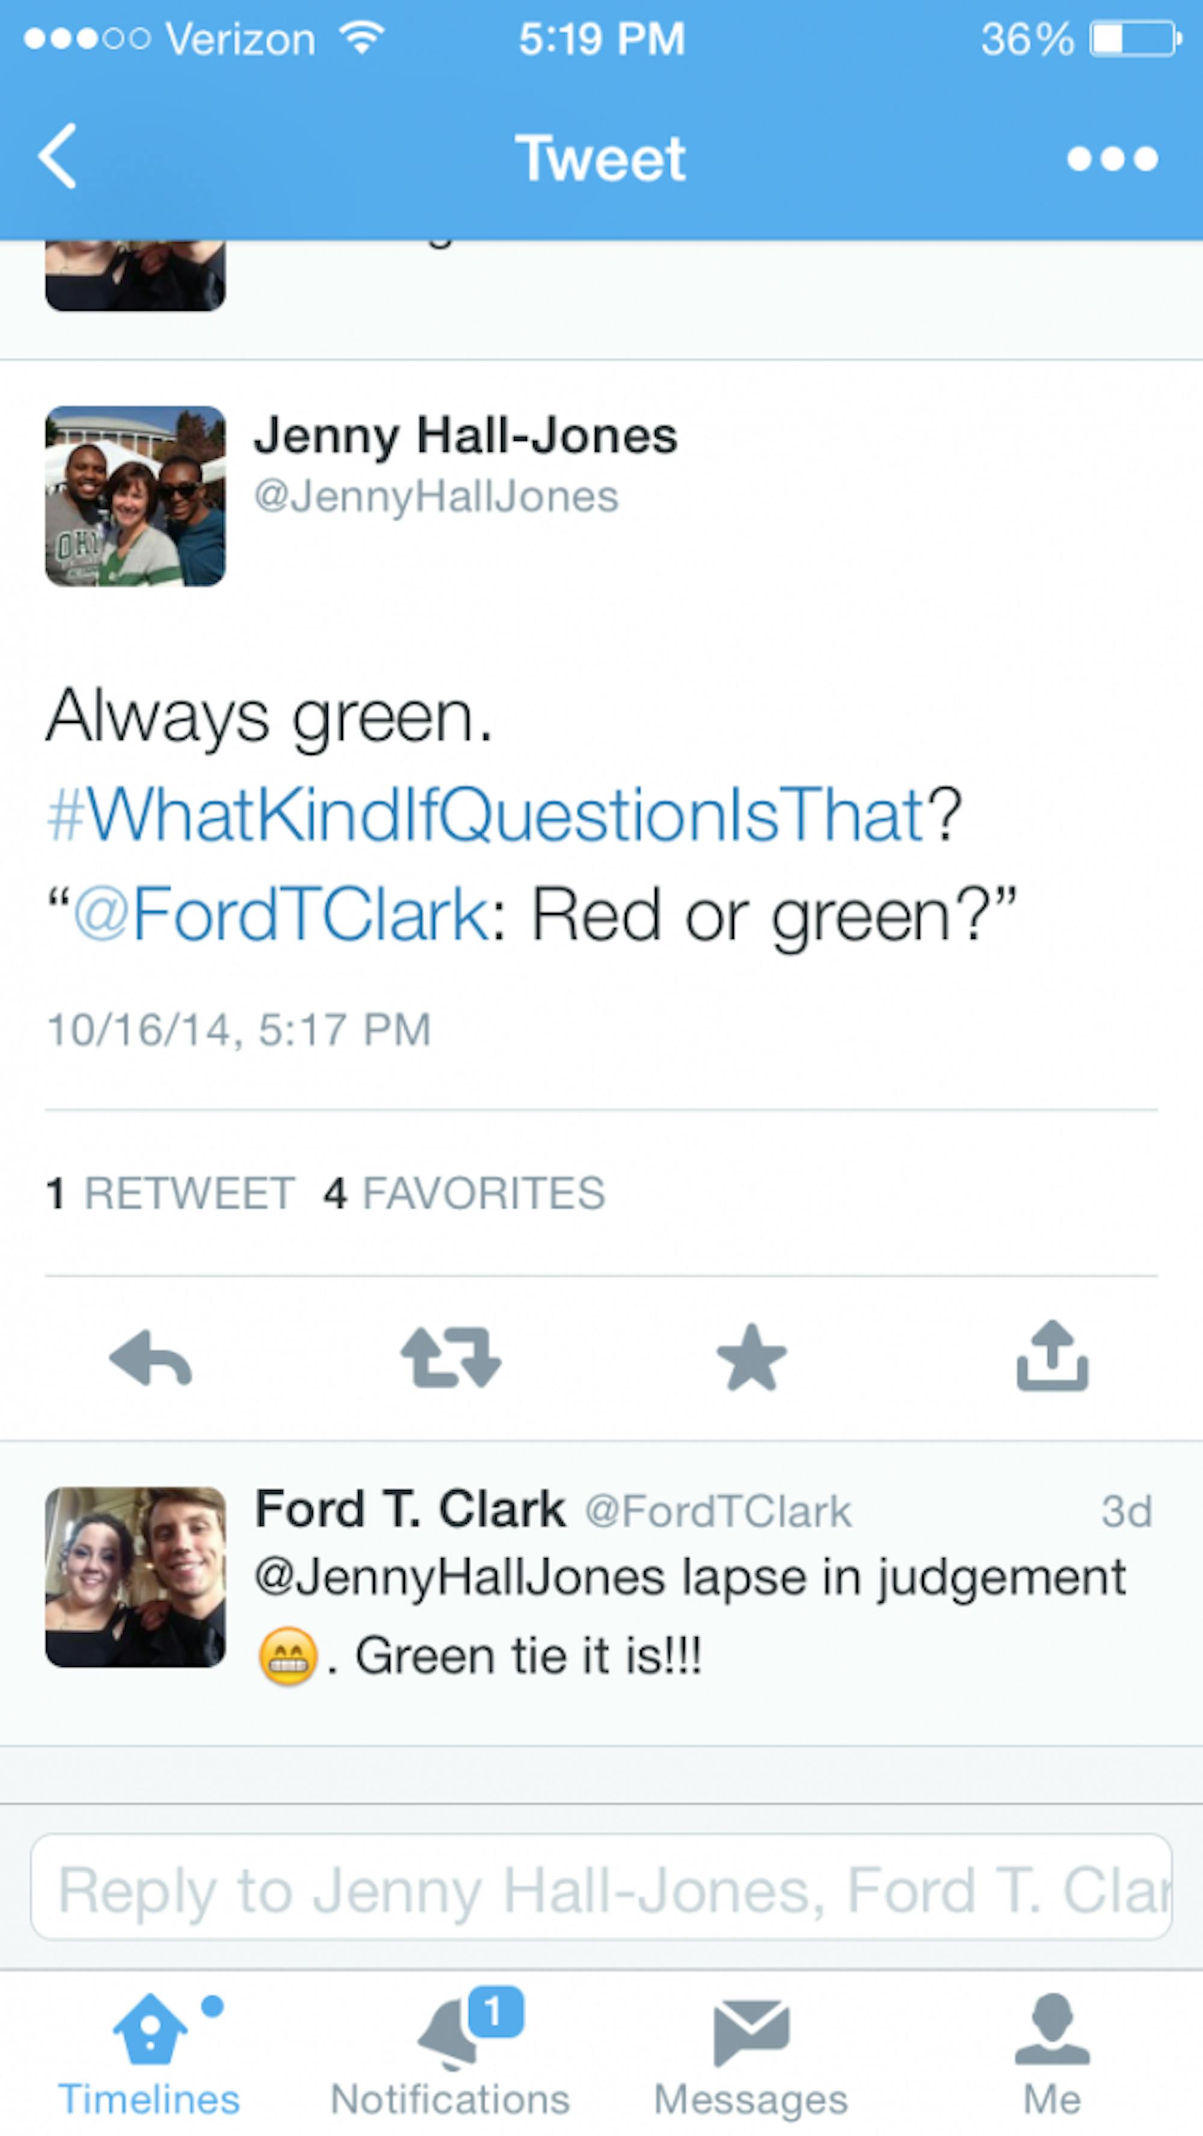Open Jenny Hall-Jones's profile photo
Viewport: 1203px width, 2136px height.
[135, 496]
